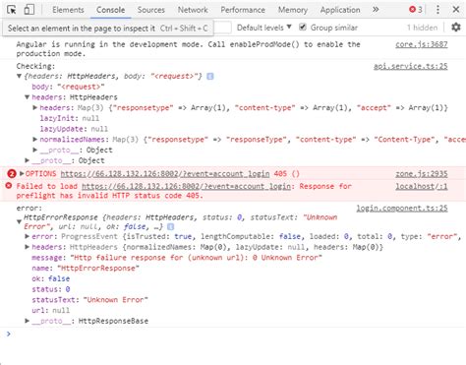Open the Network tab
This screenshot has width=466, height=365.
point(193,10)
